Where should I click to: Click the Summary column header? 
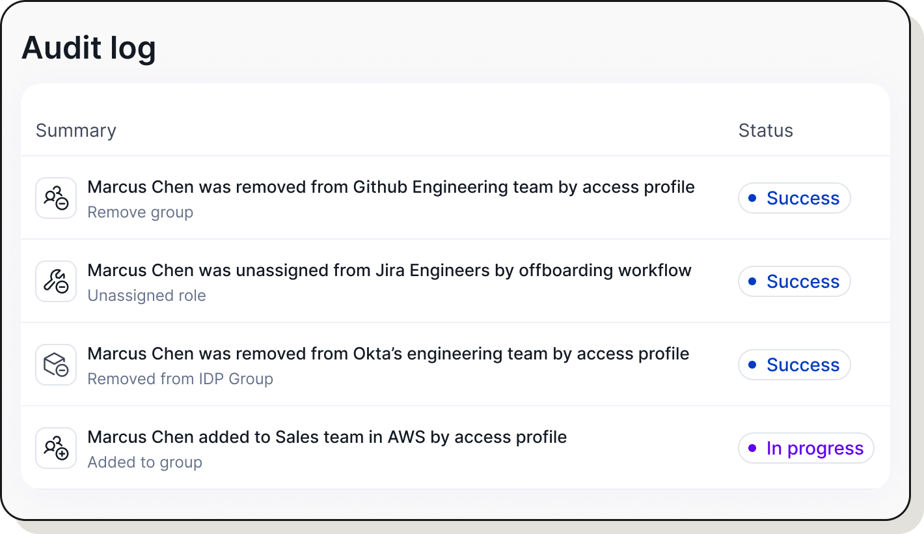coord(75,130)
